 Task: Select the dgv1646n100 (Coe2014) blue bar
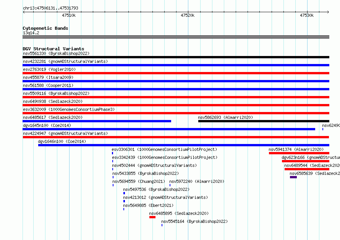tap(184, 145)
